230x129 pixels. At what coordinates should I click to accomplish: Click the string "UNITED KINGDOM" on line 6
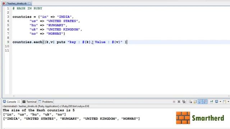point(63,29)
